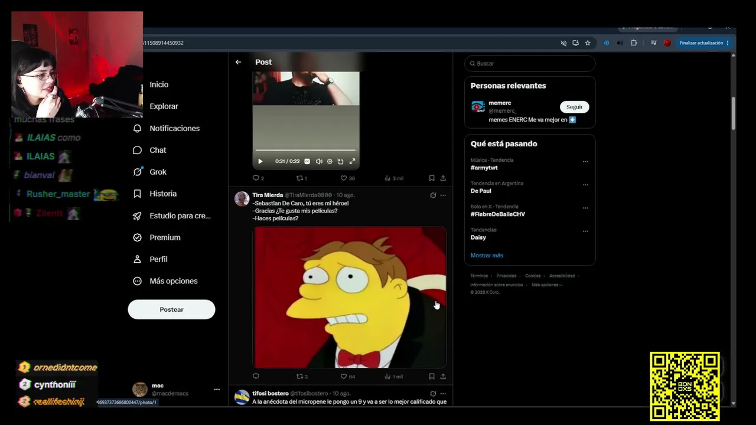
Task: Share Tira Mierda's post
Action: click(443, 376)
